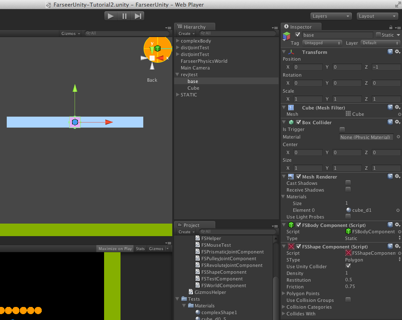Open the Layers dropdown

click(x=331, y=16)
